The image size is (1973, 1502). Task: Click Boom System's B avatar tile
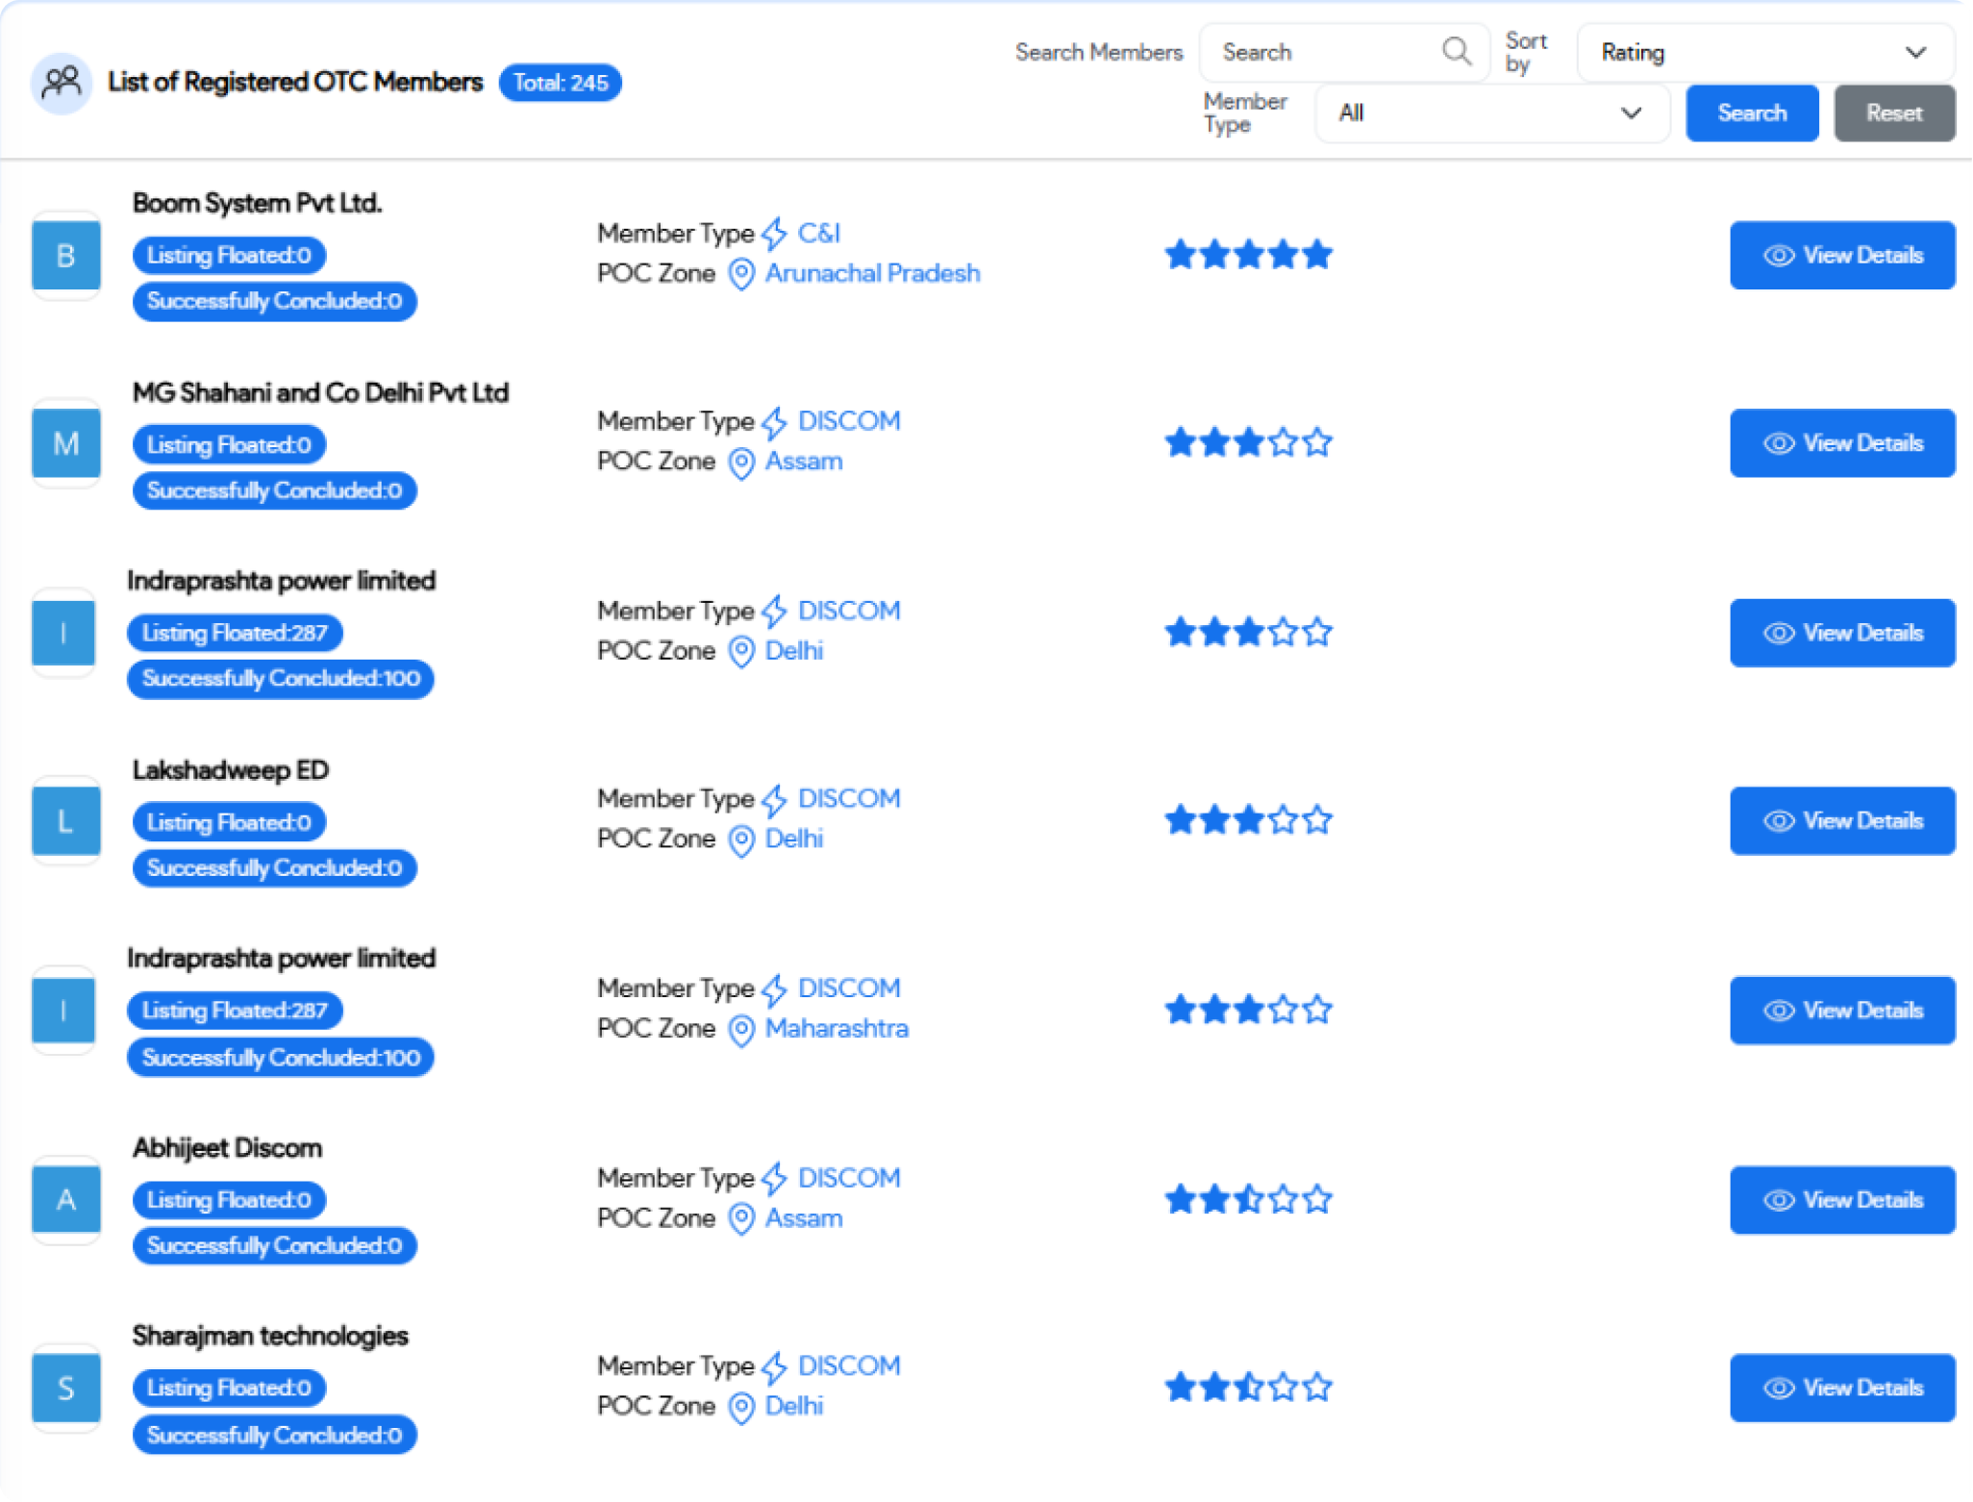65,255
